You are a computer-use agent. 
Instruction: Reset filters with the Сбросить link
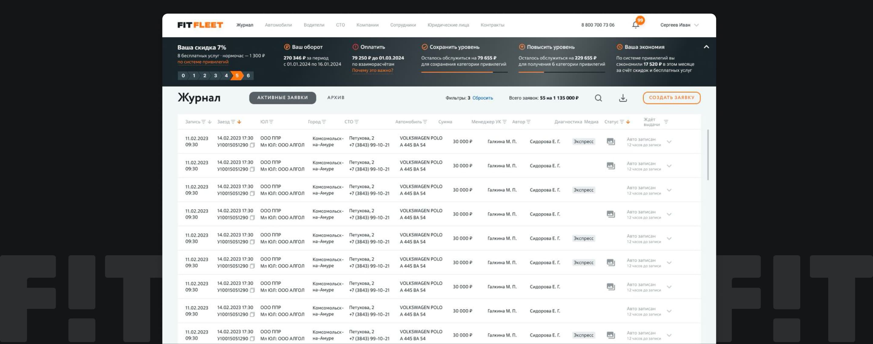point(483,98)
